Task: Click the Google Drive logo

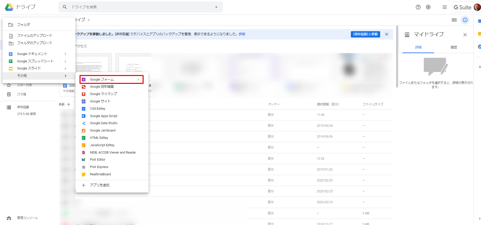Action: (9, 7)
